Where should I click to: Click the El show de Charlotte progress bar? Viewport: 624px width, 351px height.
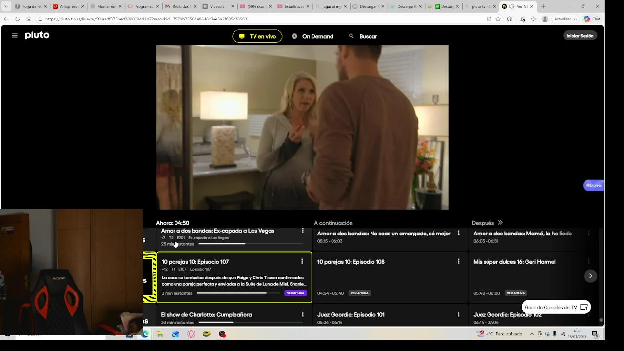(251, 322)
